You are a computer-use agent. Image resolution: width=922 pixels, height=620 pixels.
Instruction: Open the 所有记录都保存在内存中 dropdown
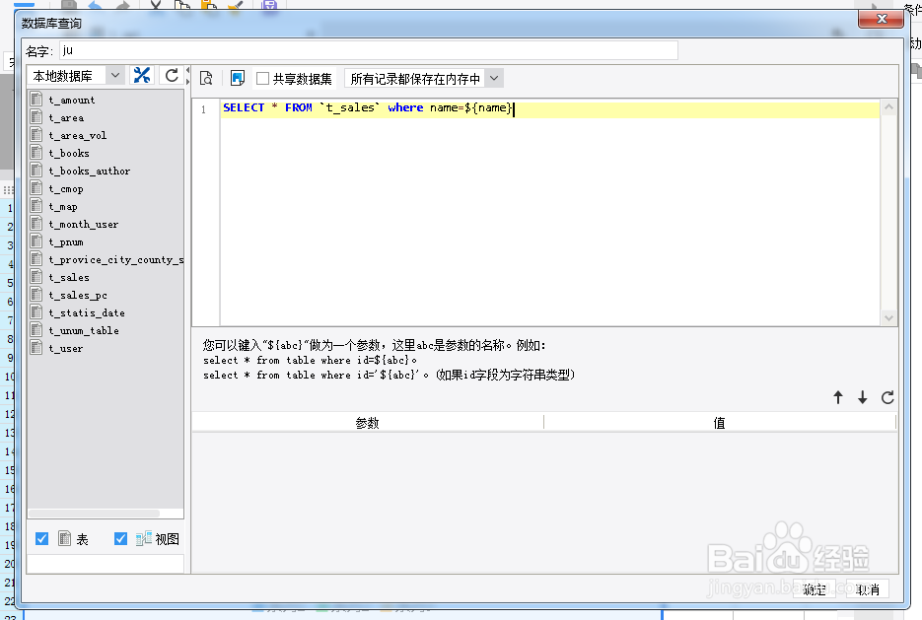(x=494, y=77)
